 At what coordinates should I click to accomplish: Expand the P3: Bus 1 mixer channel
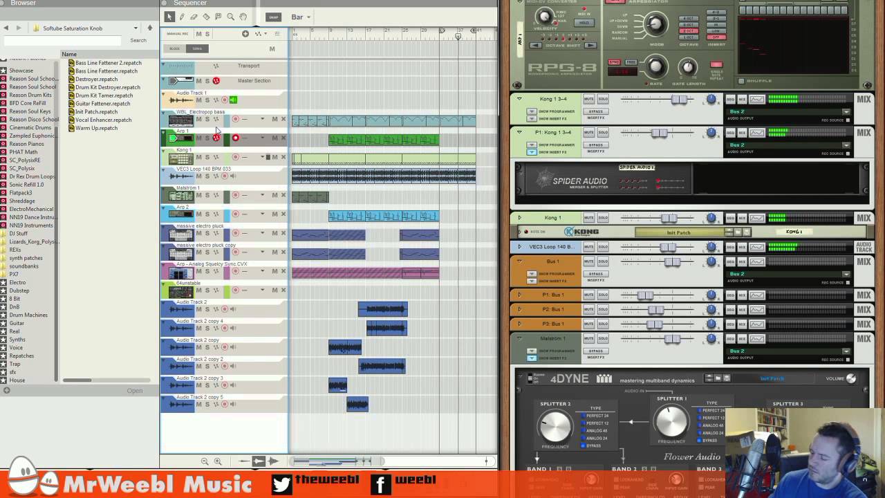point(520,324)
